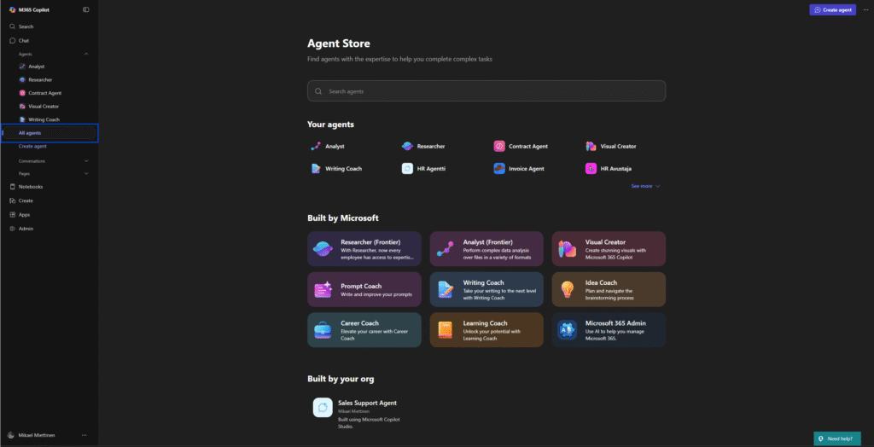The height and width of the screenshot is (447, 874).
Task: Click the Create icon in sidebar
Action: pos(12,200)
